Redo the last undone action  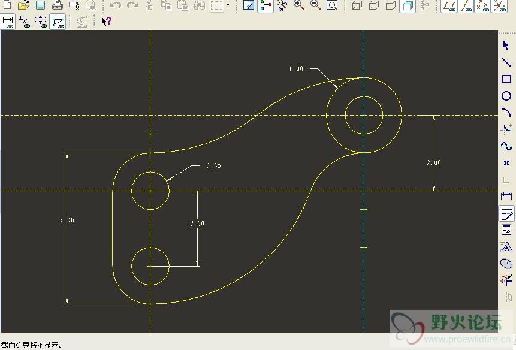[x=132, y=5]
